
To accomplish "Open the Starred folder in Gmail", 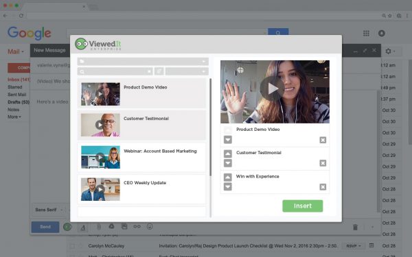I will pos(14,87).
